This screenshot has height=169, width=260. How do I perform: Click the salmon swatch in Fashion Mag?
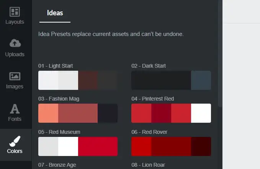[x=48, y=113]
